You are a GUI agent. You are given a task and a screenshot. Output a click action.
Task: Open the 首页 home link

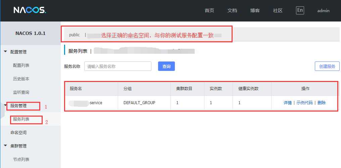click(x=209, y=10)
